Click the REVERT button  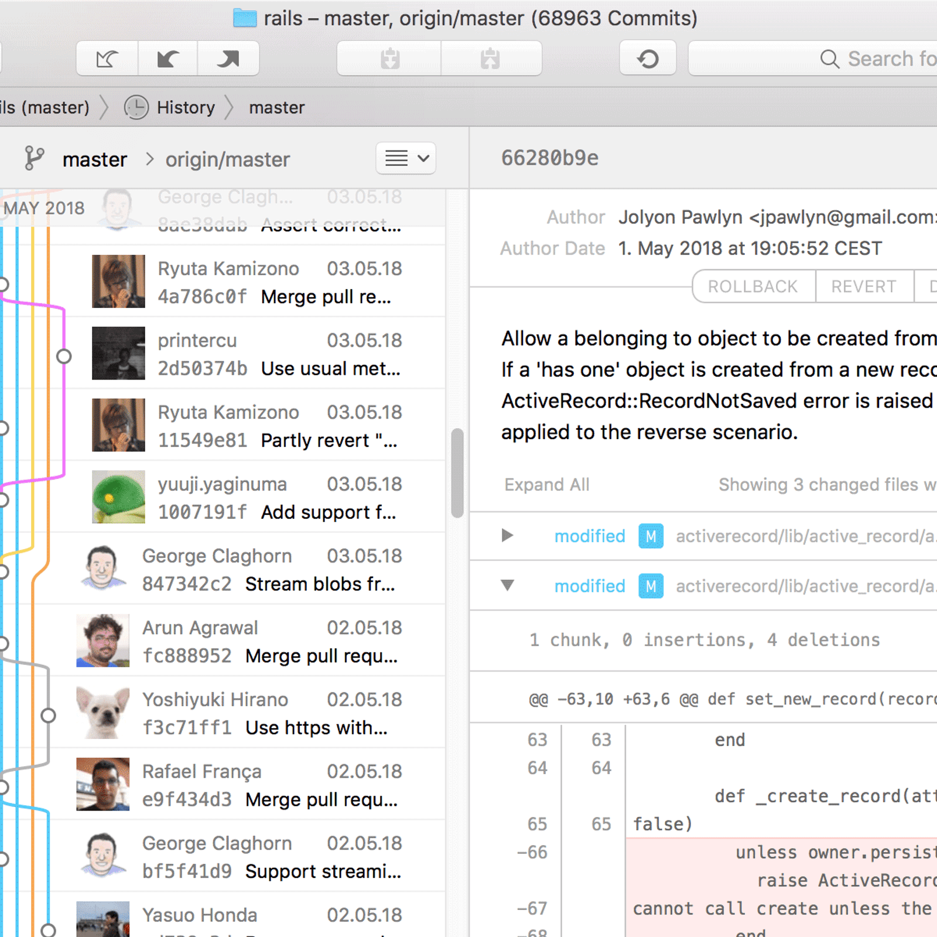(864, 286)
